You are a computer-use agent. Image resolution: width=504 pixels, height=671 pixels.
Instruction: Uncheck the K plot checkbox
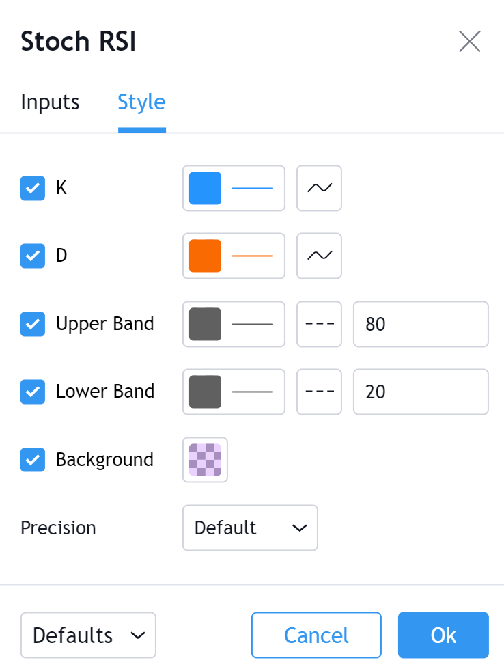(33, 188)
